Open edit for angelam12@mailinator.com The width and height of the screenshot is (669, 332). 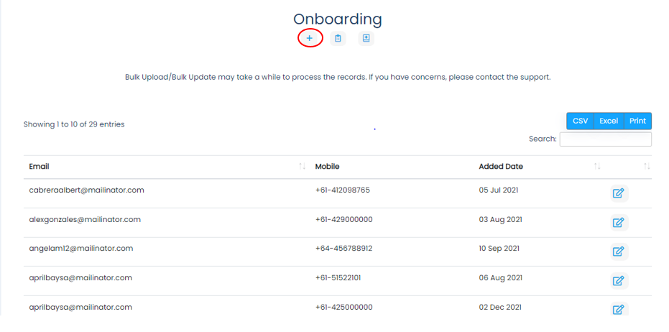pyautogui.click(x=619, y=252)
